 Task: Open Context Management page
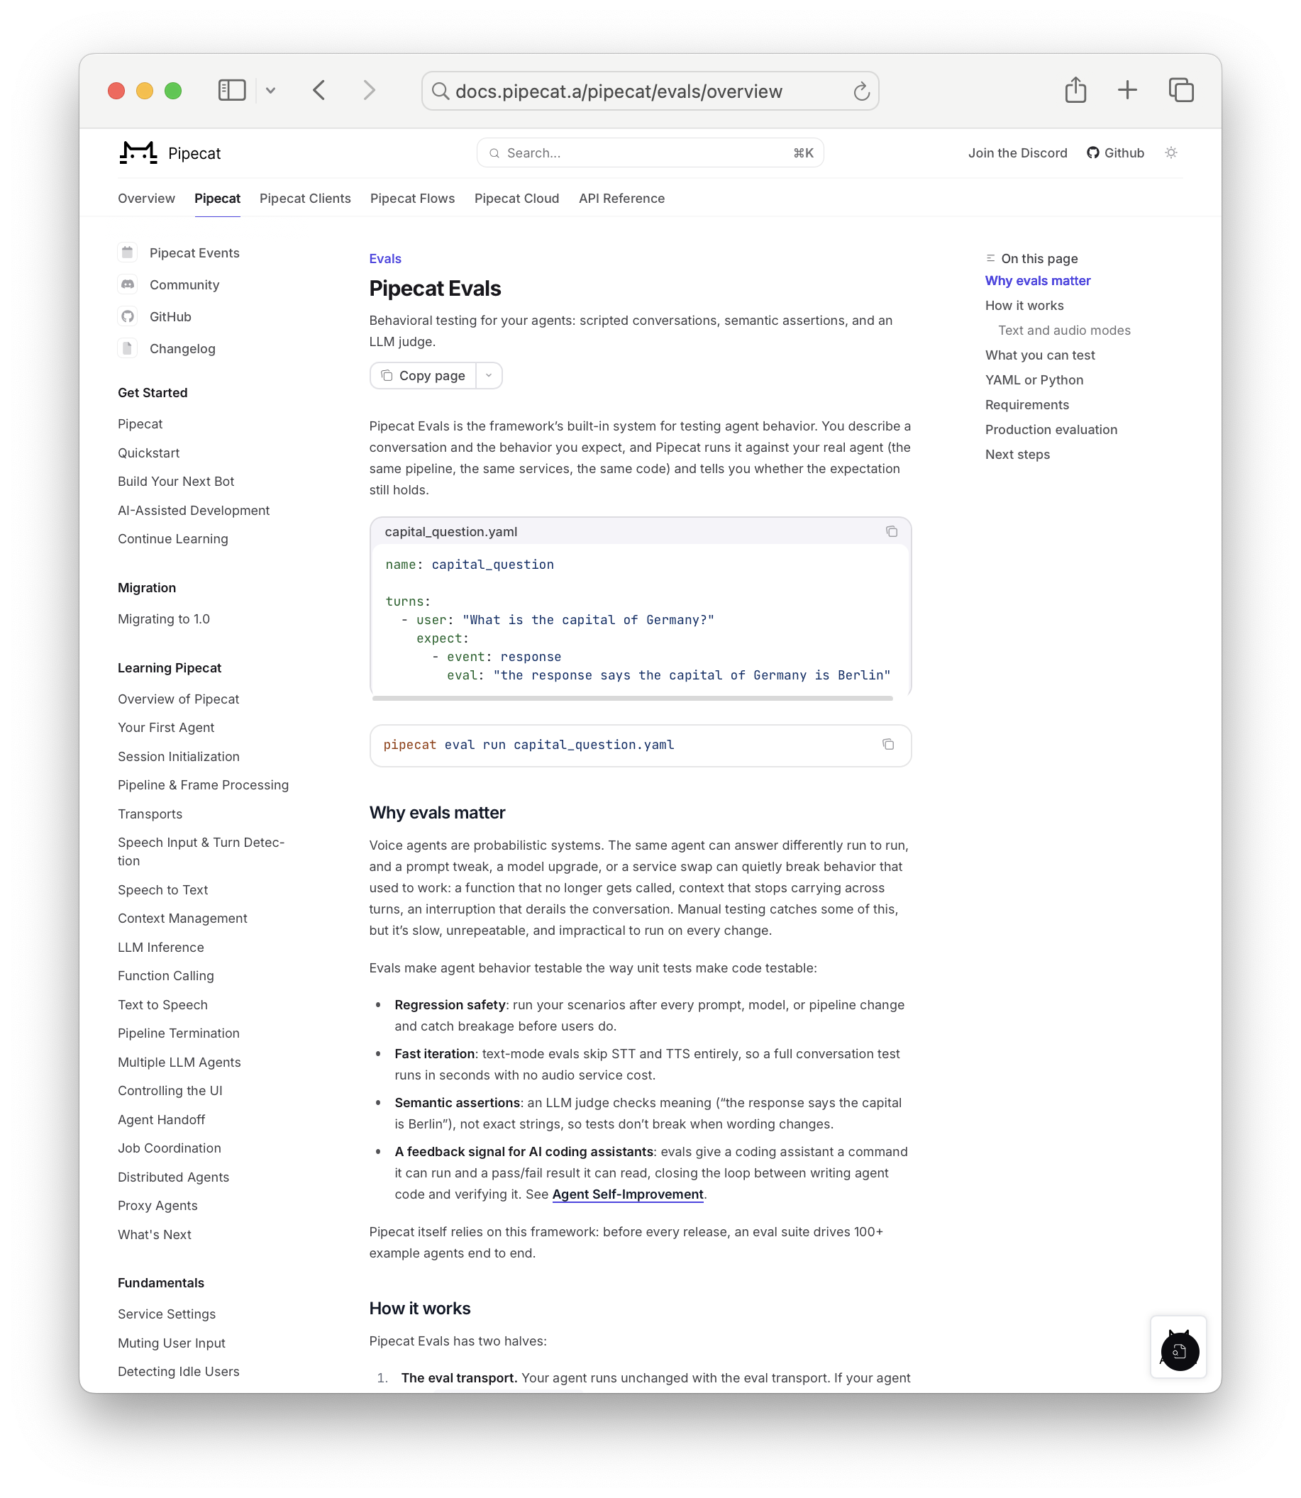[182, 917]
